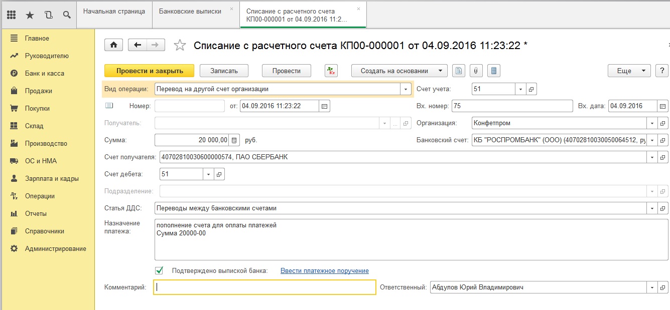Add document to favorites with star icon
Screen dimensions: 670x310
(179, 46)
